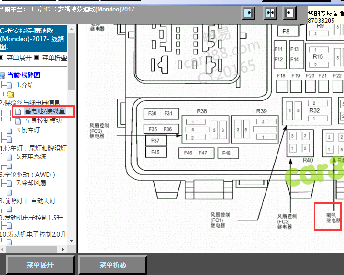Viewport: 344px width, 275px height.
Task: Click the tree vertical scrollbar thumb
Action: tap(71, 61)
